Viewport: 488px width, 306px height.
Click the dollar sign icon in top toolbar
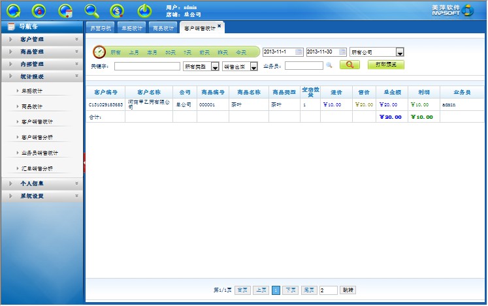[x=117, y=10]
